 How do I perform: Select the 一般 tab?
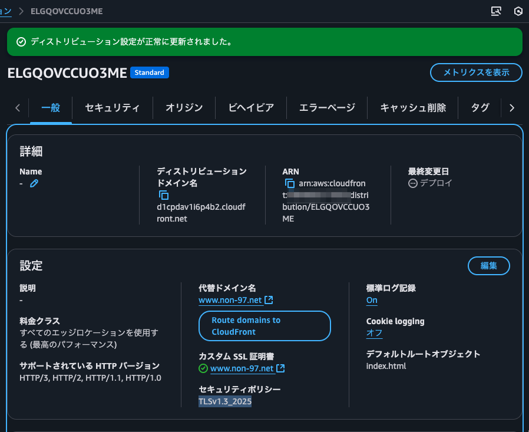coord(51,108)
